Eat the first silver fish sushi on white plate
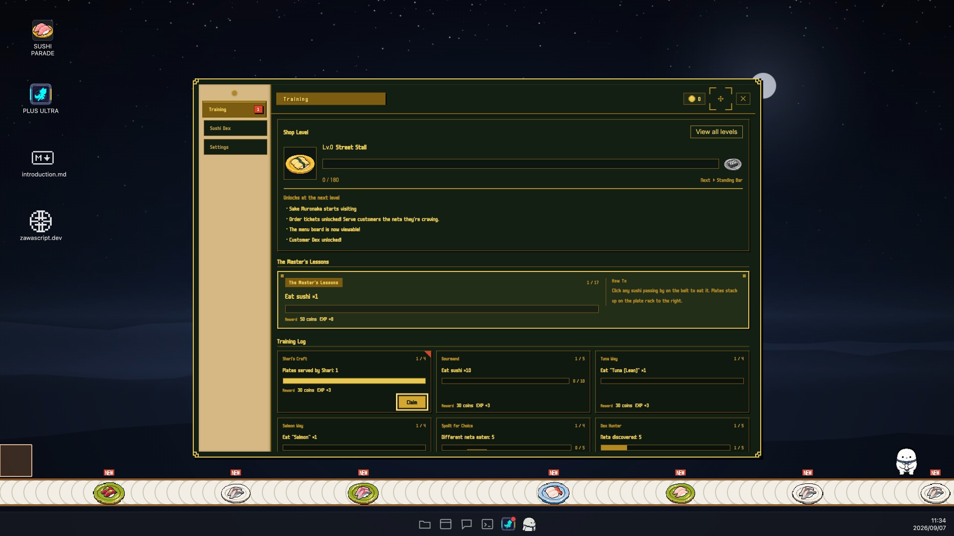This screenshot has width=954, height=536. (x=236, y=493)
